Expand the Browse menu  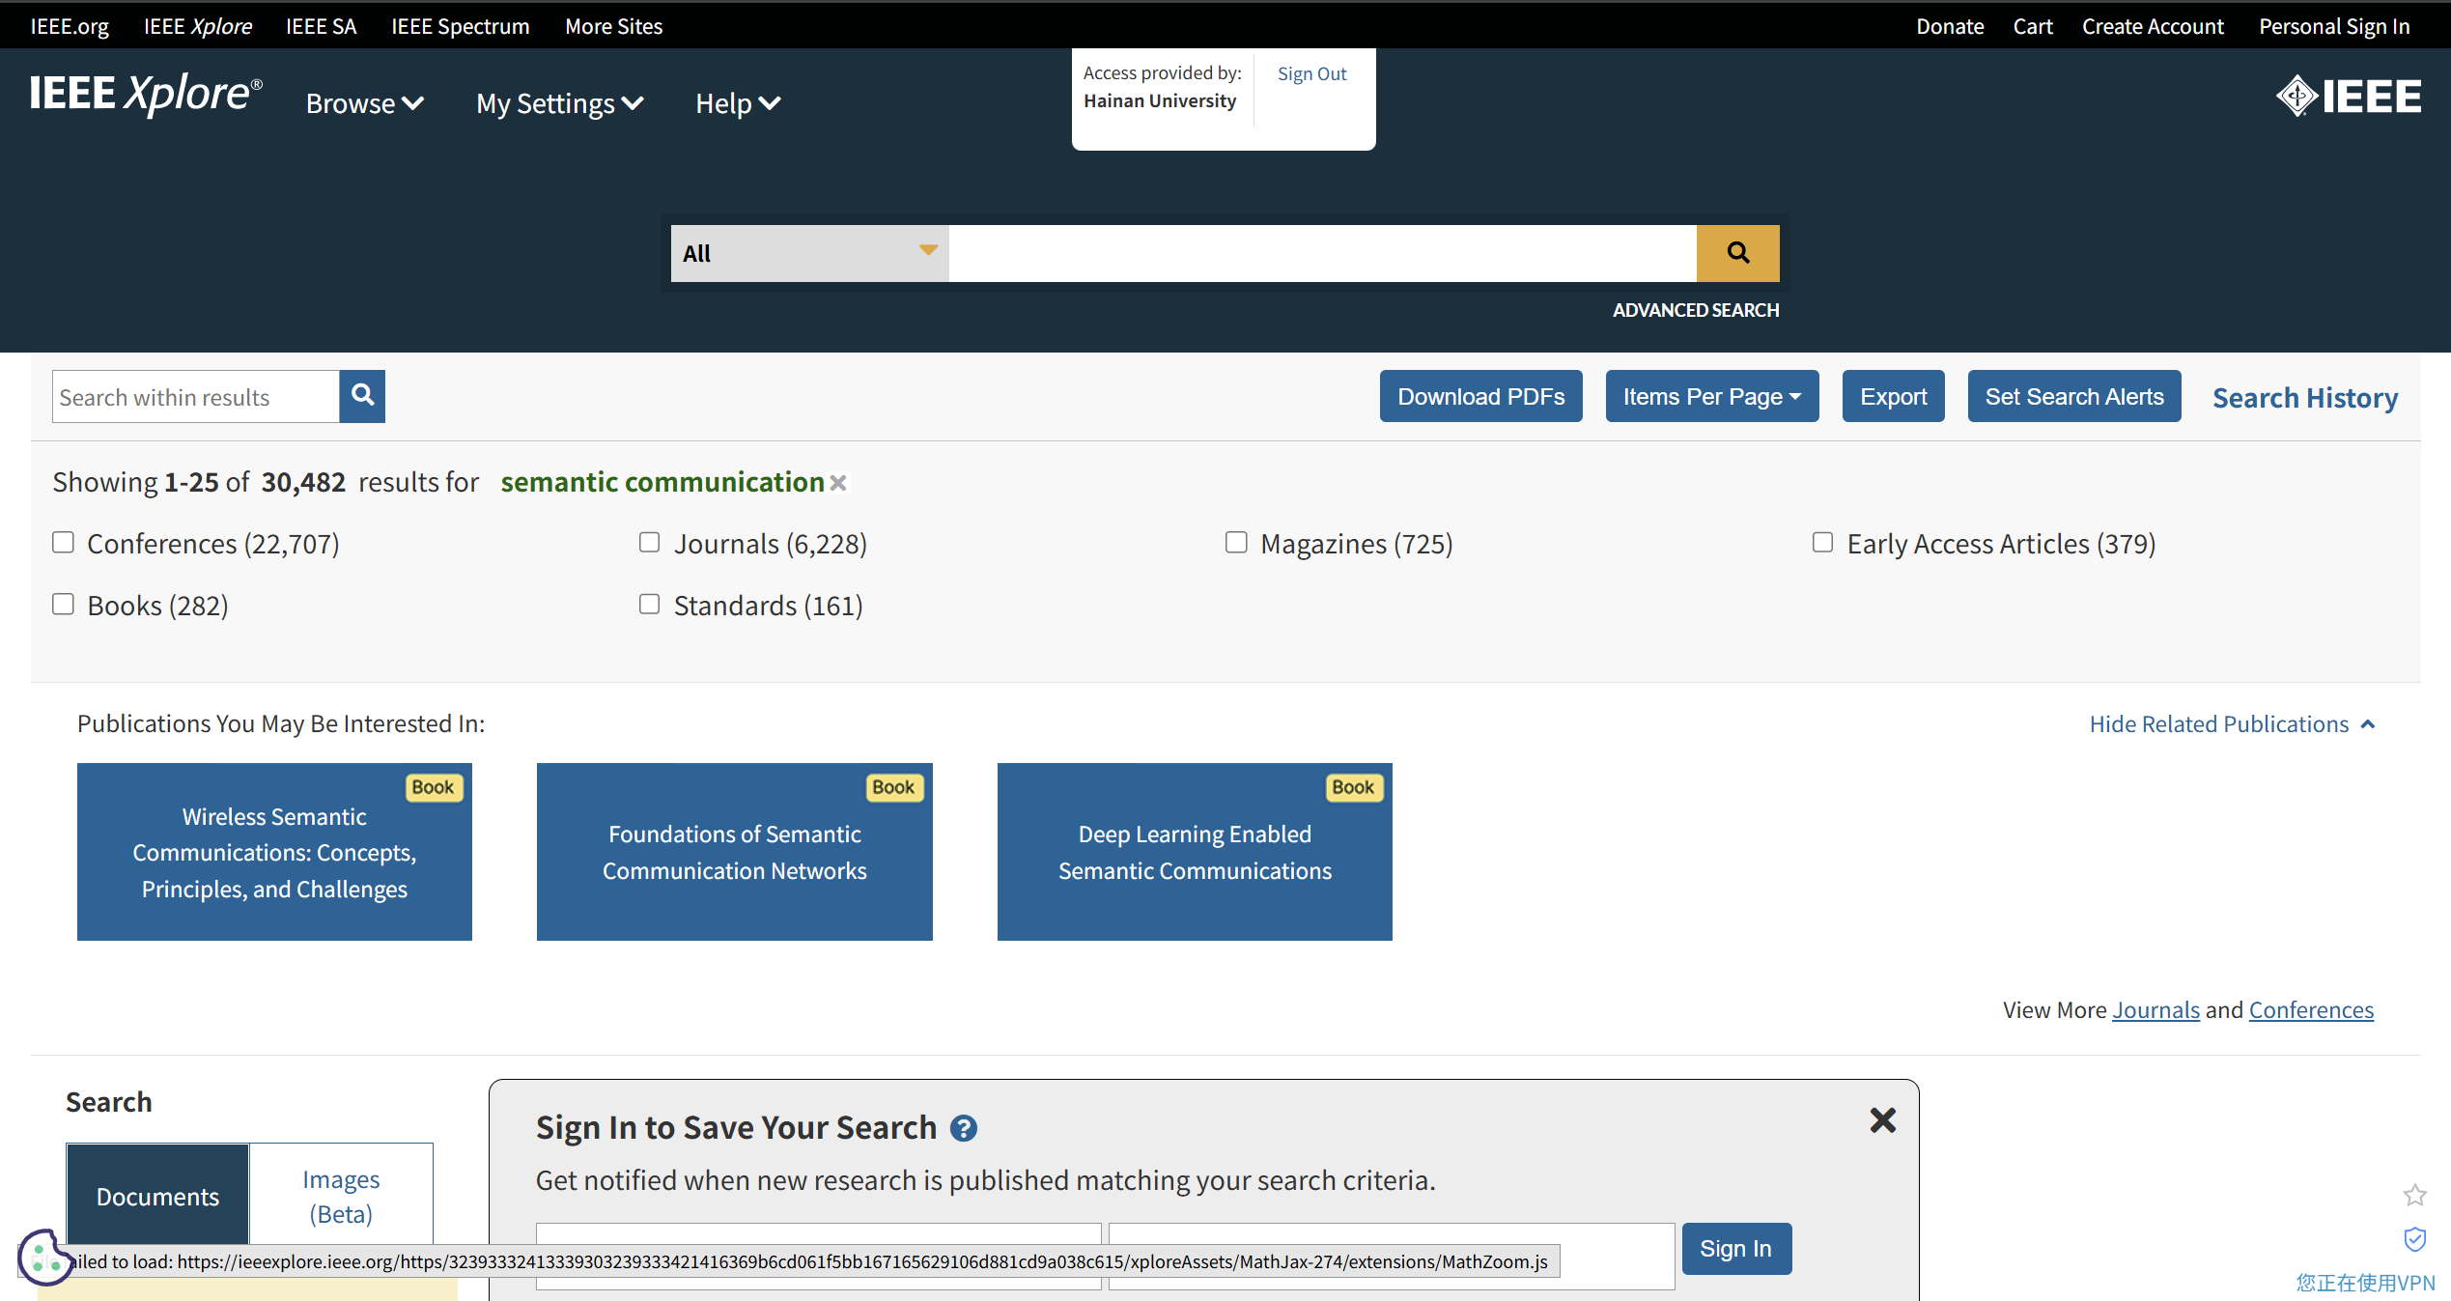[x=364, y=103]
